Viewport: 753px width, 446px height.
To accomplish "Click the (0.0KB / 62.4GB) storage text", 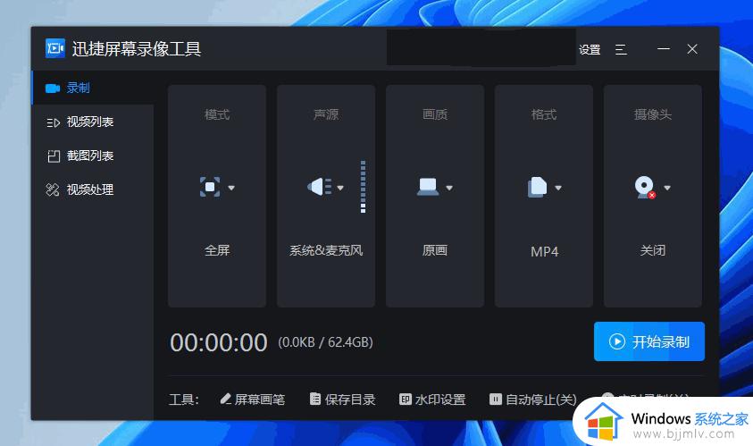I will (326, 342).
